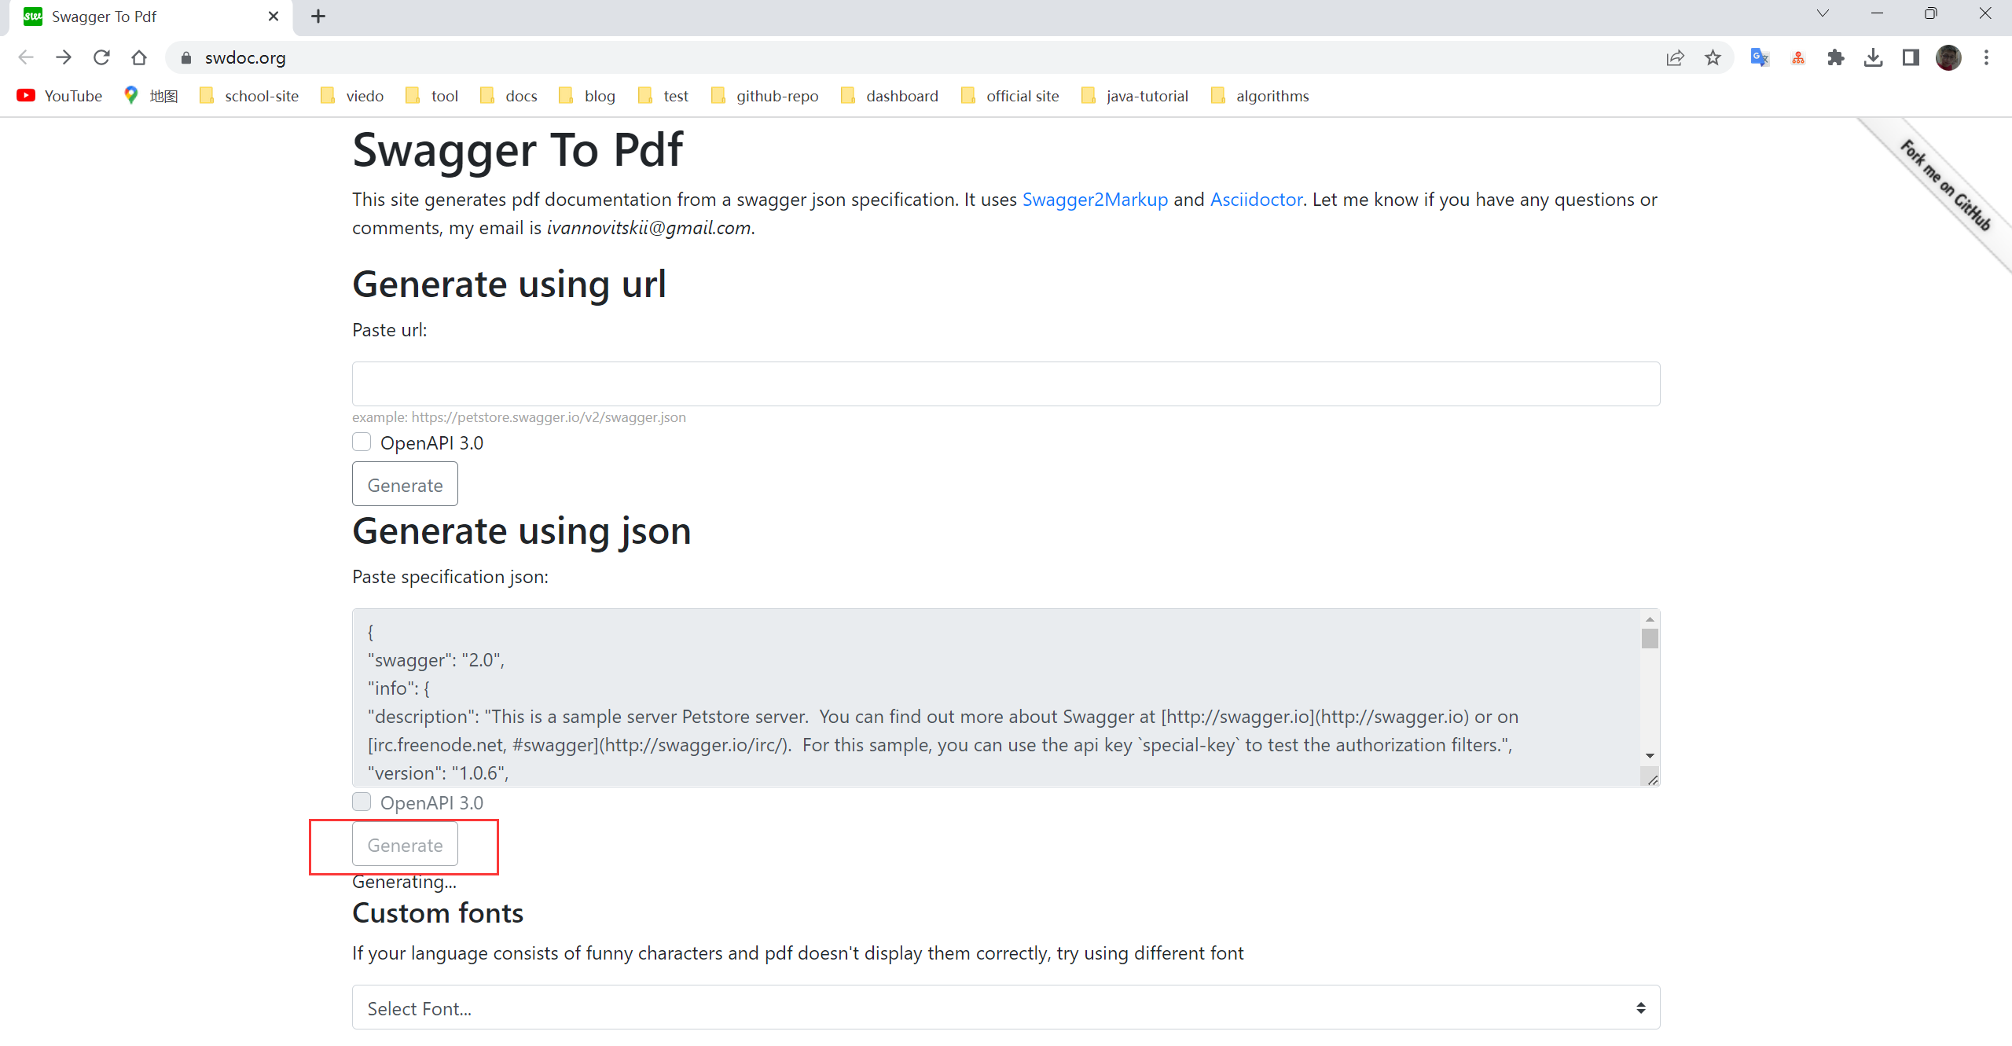Open the browser home page

(139, 57)
